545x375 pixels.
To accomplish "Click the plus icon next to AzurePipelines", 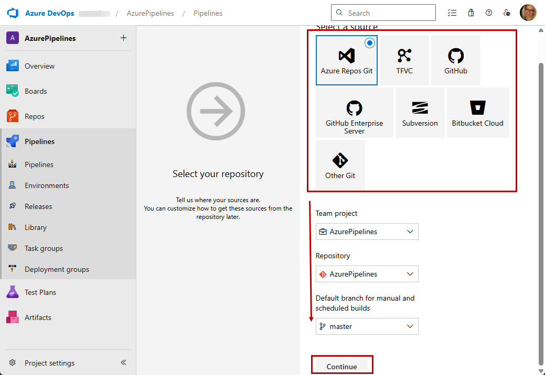I will (123, 38).
